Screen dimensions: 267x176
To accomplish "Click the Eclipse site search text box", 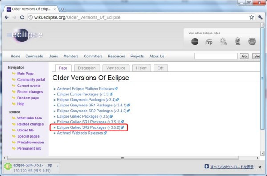I will 216,56.
